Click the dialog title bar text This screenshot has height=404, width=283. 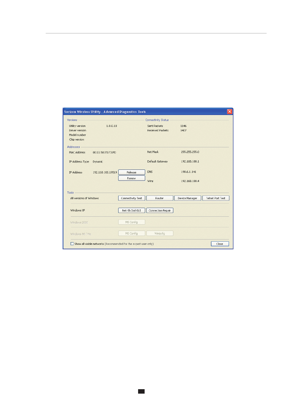pyautogui.click(x=105, y=112)
